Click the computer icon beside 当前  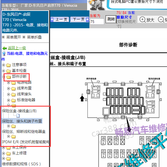tap(4, 54)
